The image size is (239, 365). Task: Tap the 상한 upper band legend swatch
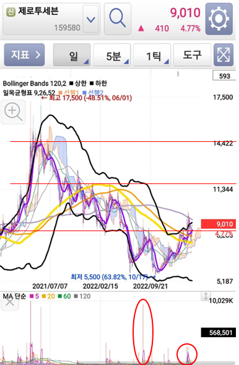(71, 83)
